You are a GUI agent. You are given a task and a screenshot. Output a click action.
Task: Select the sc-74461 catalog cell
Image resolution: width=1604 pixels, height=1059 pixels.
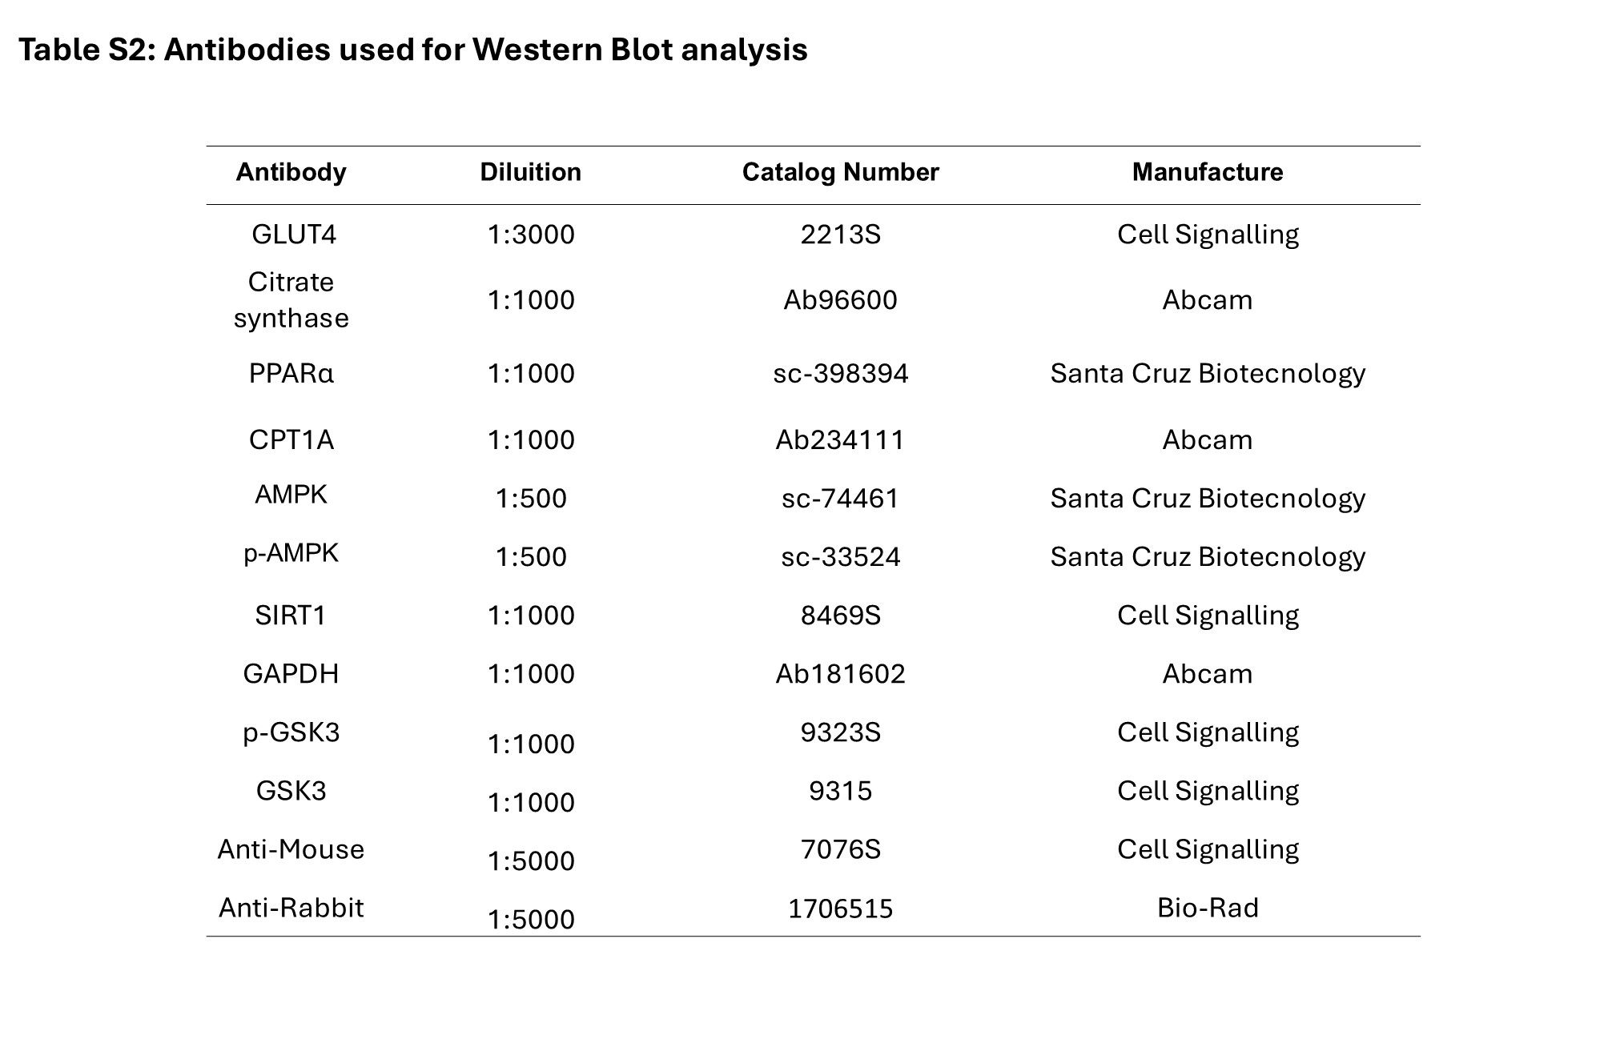[x=840, y=498]
